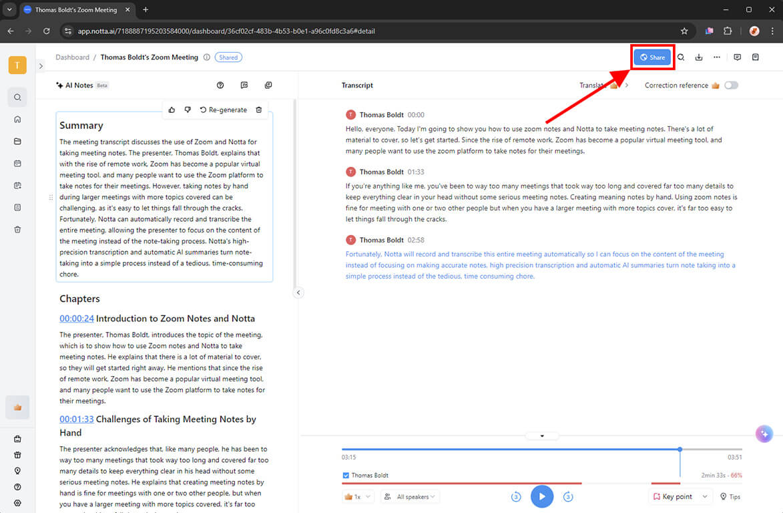The width and height of the screenshot is (783, 513).
Task: Expand the left sidebar chevron
Action: [41, 66]
